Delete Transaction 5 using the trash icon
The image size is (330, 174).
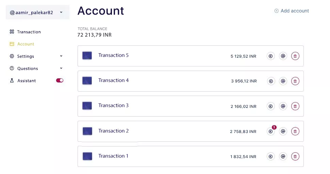click(x=295, y=56)
